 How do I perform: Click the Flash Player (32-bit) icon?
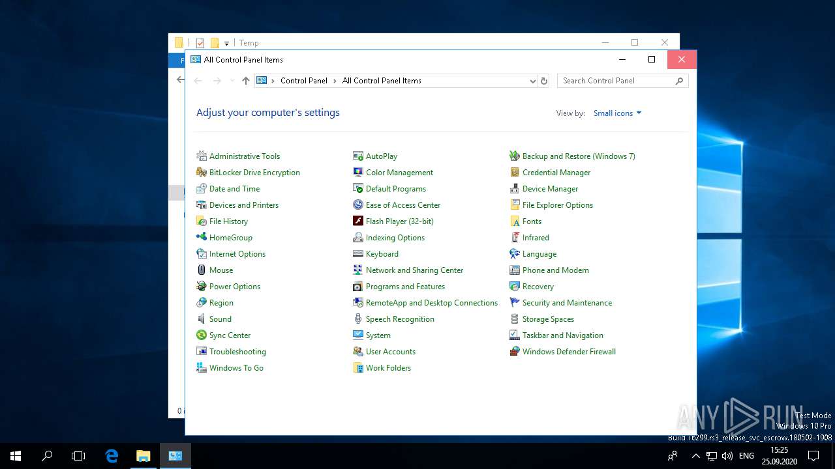358,221
